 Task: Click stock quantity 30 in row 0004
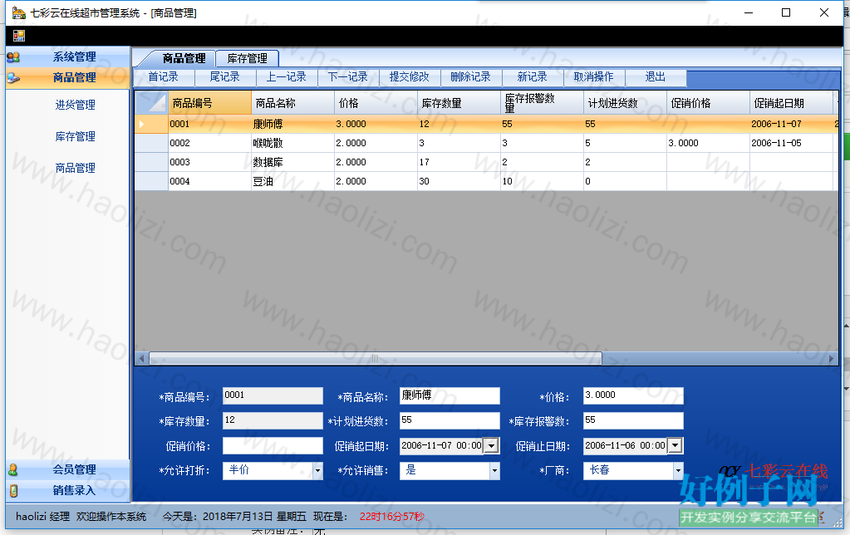click(459, 181)
